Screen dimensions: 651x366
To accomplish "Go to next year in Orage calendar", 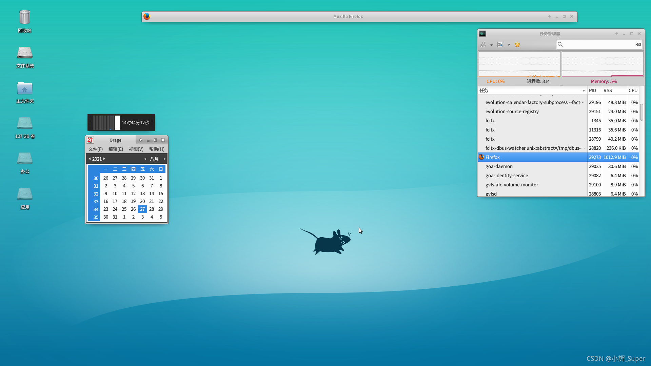I will tap(104, 159).
